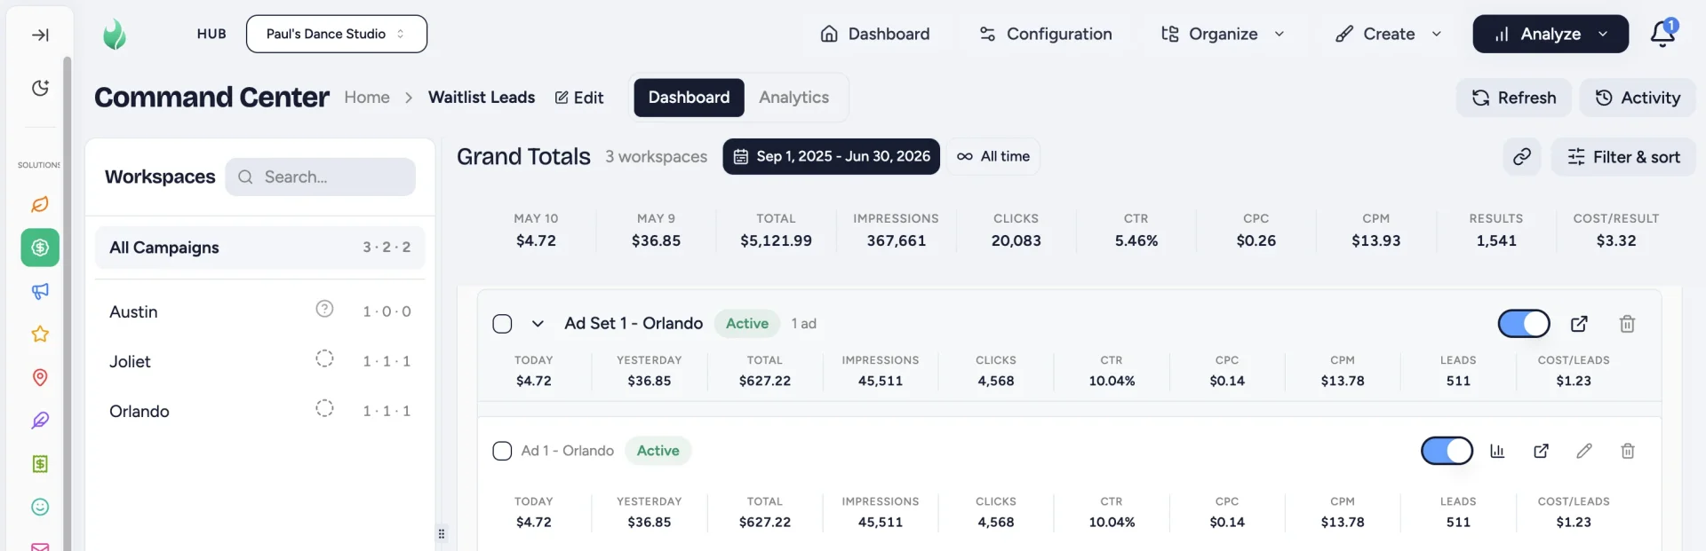Open the green dollar bill solution
Image resolution: width=1706 pixels, height=551 pixels.
pos(40,463)
